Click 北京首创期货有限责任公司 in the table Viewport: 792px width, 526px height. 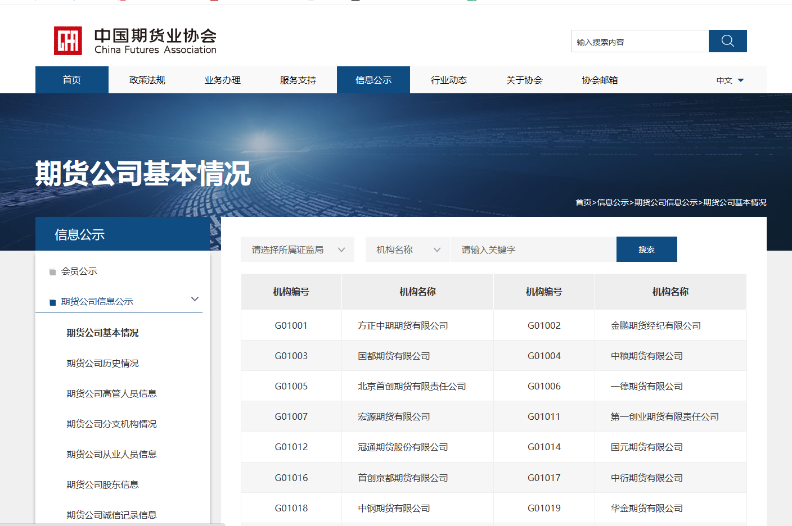pyautogui.click(x=412, y=386)
